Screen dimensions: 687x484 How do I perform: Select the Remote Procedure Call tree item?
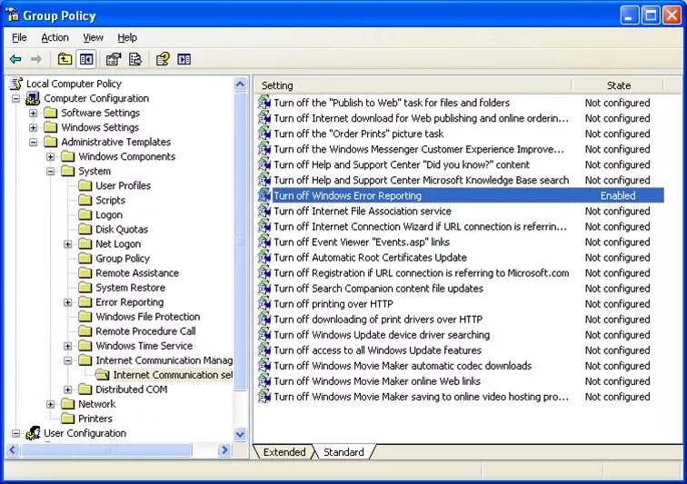pos(145,331)
